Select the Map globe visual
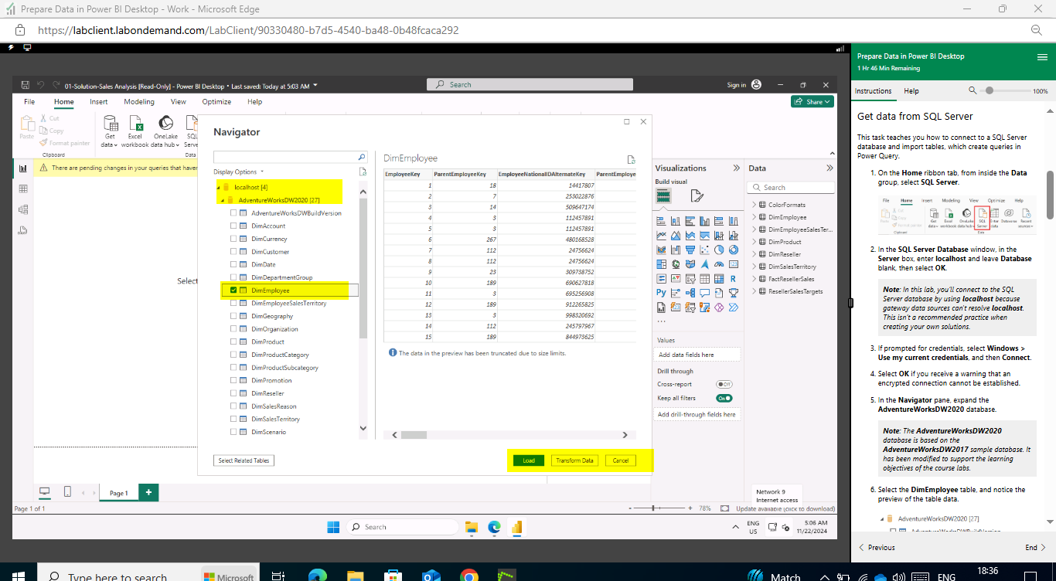Image resolution: width=1056 pixels, height=581 pixels. point(676,264)
